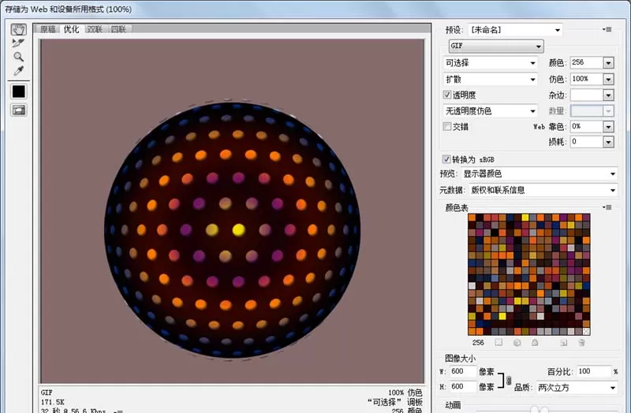
Task: Expand the 扩散 dither method dropdown
Action: coord(490,80)
